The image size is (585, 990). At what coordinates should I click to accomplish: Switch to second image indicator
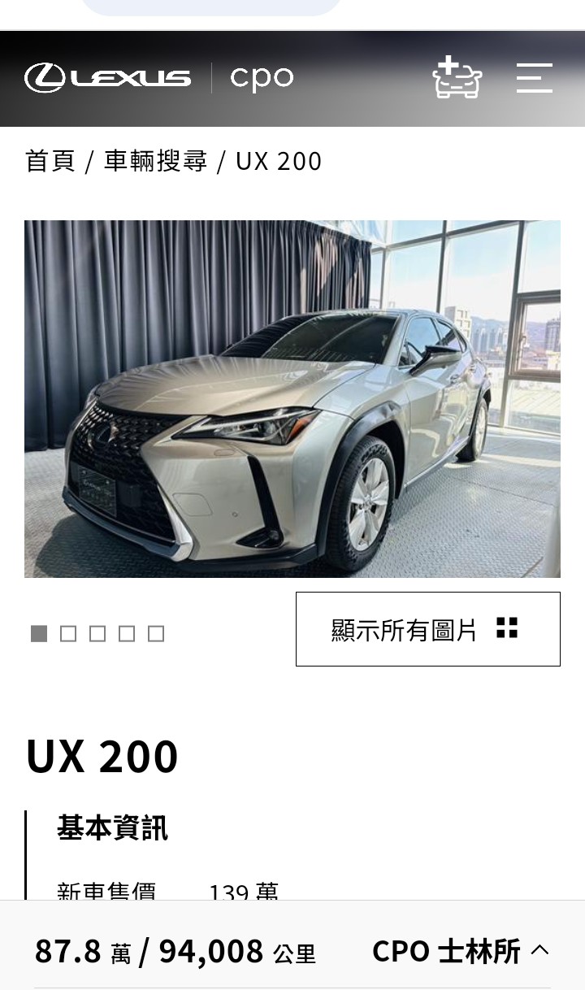click(x=68, y=634)
